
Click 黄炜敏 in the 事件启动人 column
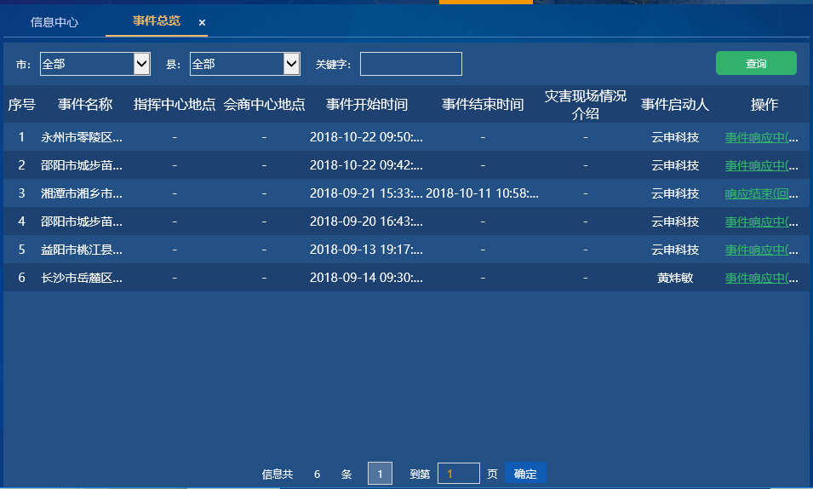pyautogui.click(x=675, y=279)
